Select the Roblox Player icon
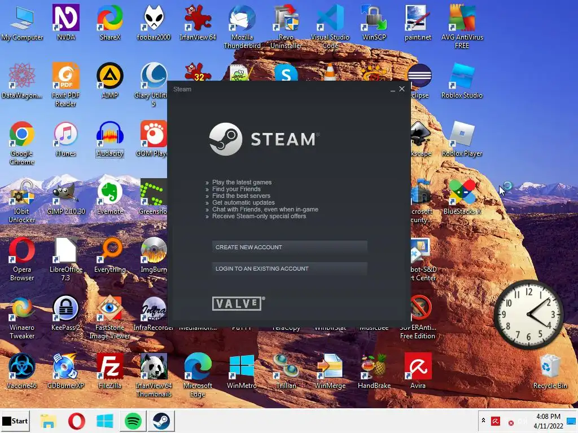Image resolution: width=578 pixels, height=433 pixels. pyautogui.click(x=462, y=140)
